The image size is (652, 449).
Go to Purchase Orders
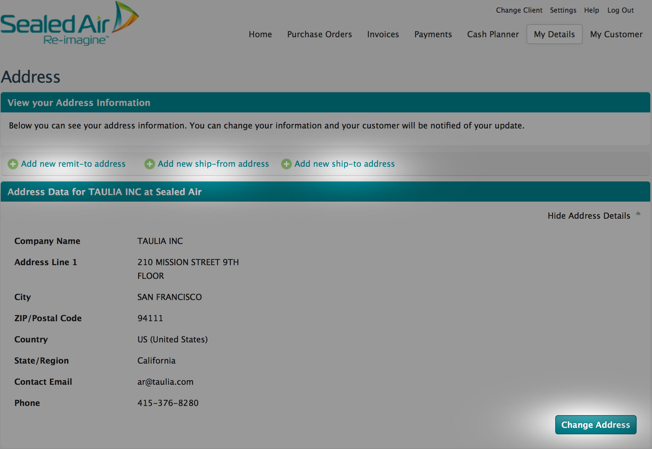pos(319,34)
